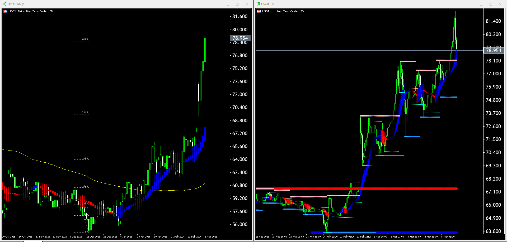Click the '15 Dec 2025' date on the Daily time axis
This screenshot has height=242, width=507.
click(x=93, y=237)
